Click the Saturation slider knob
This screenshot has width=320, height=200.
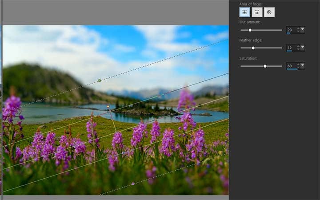265,66
